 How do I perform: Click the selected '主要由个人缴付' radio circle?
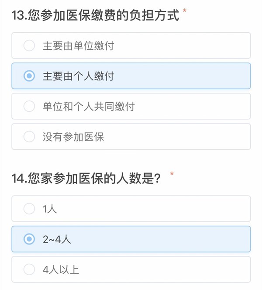[x=29, y=76]
